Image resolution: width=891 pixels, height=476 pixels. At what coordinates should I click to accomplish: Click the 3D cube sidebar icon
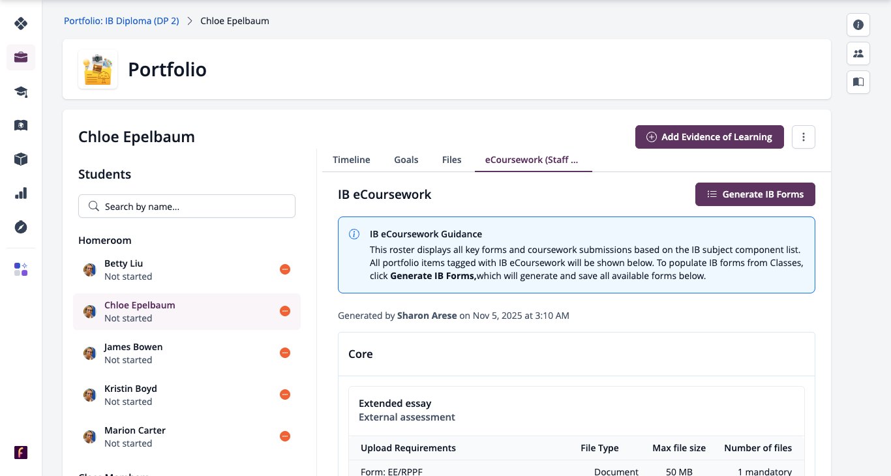(x=21, y=159)
